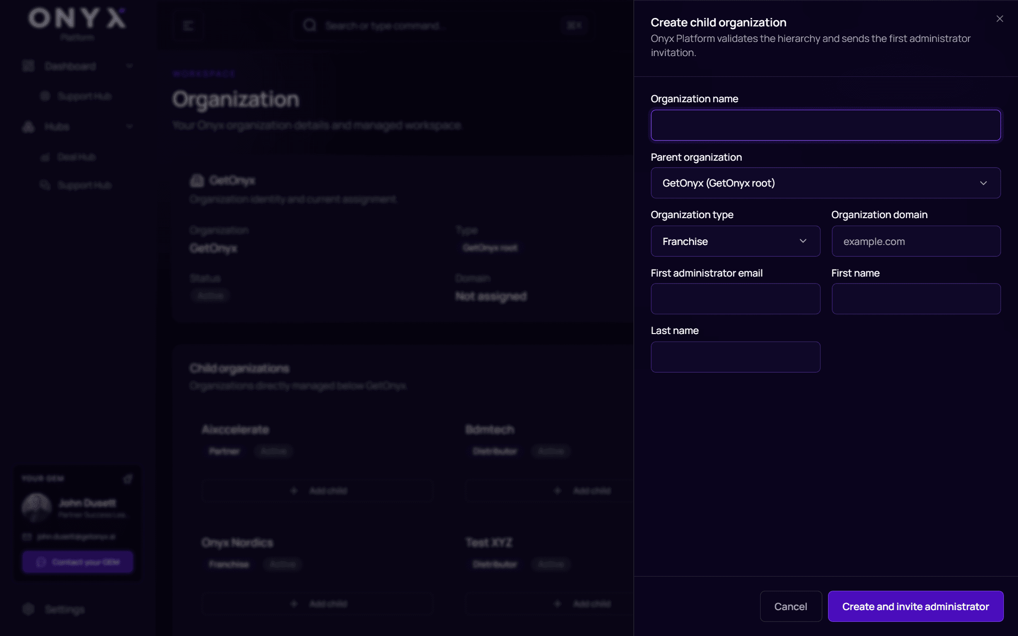Close the Create child organization panel
The width and height of the screenshot is (1018, 636).
pyautogui.click(x=1000, y=19)
